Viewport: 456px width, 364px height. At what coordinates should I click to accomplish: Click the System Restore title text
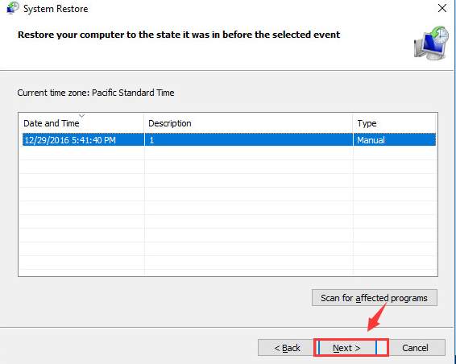56,9
